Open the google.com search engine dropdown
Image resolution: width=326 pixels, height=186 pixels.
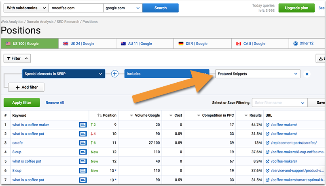[123, 8]
